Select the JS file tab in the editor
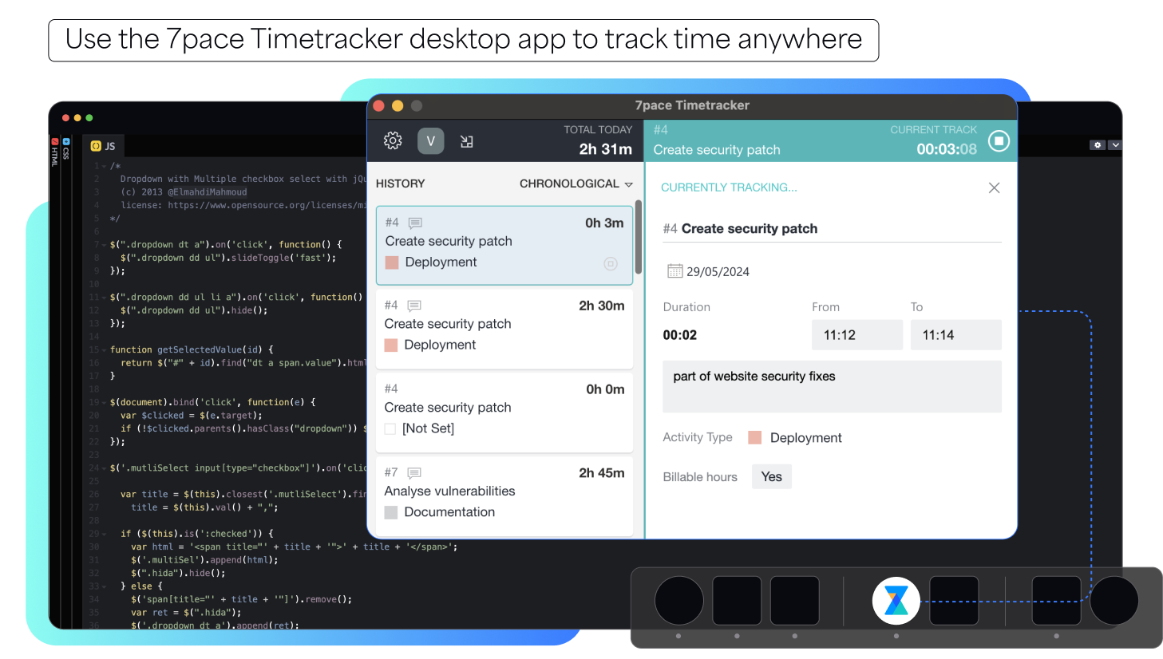The image size is (1163, 659). (x=102, y=145)
